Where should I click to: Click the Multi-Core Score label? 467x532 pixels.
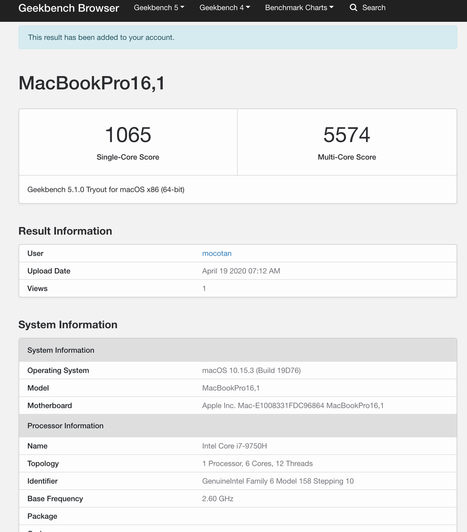pyautogui.click(x=347, y=157)
